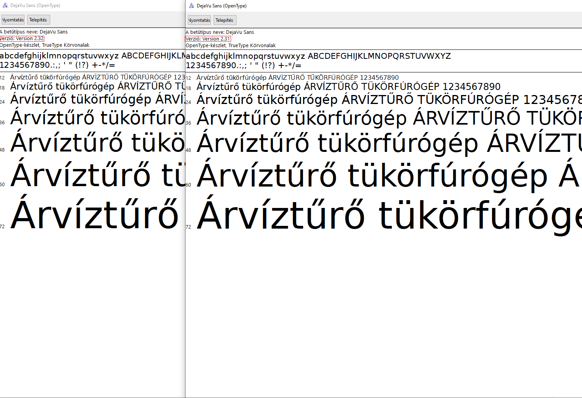Click the digits sample line '1234567890' in left window
The image size is (582, 398).
click(x=58, y=65)
